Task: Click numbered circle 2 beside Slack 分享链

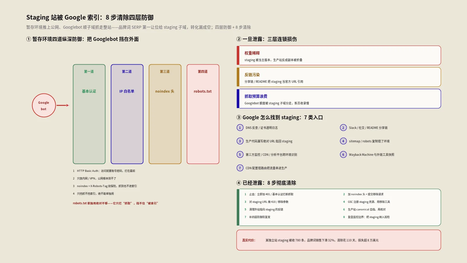Action: (343, 128)
